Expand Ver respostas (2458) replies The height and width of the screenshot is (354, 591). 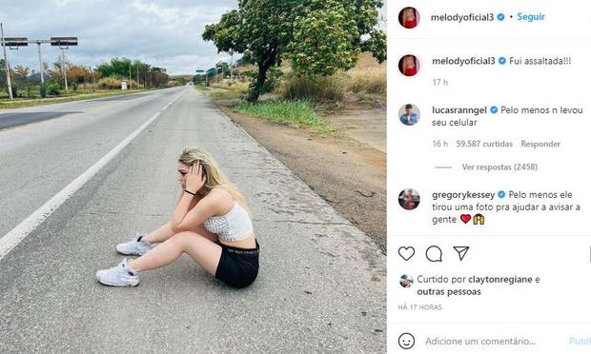coord(499,167)
